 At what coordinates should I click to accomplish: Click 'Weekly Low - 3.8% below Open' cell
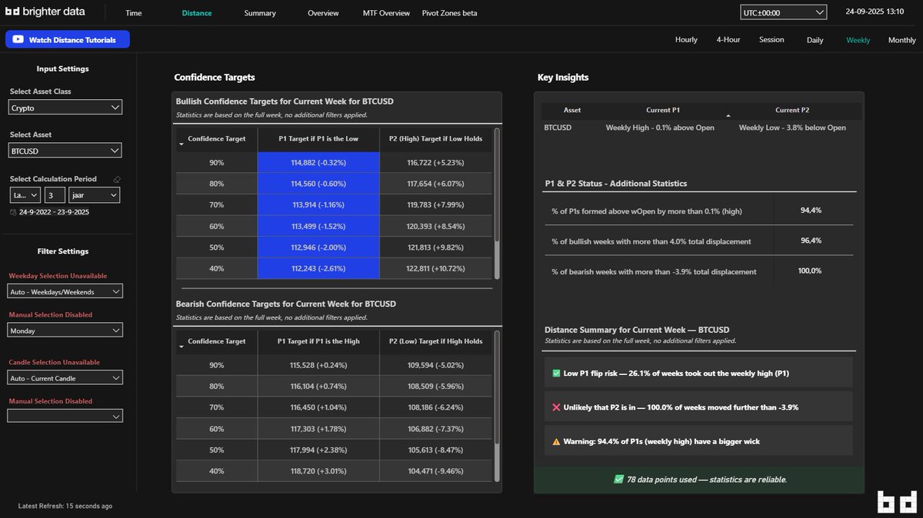(x=792, y=128)
